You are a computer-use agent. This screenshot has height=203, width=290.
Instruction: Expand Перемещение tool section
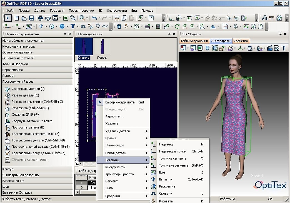[37, 70]
